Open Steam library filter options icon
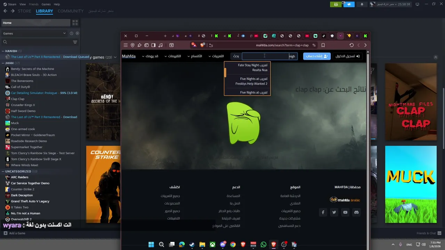The height and width of the screenshot is (250, 445). pos(75,42)
